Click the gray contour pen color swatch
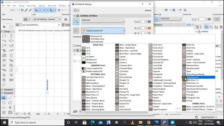Image resolution: width=224 pixels, height=126 pixels. (x=149, y=22)
